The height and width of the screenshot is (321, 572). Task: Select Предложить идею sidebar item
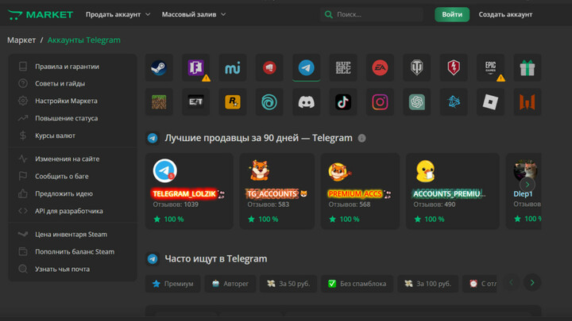[x=72, y=194]
